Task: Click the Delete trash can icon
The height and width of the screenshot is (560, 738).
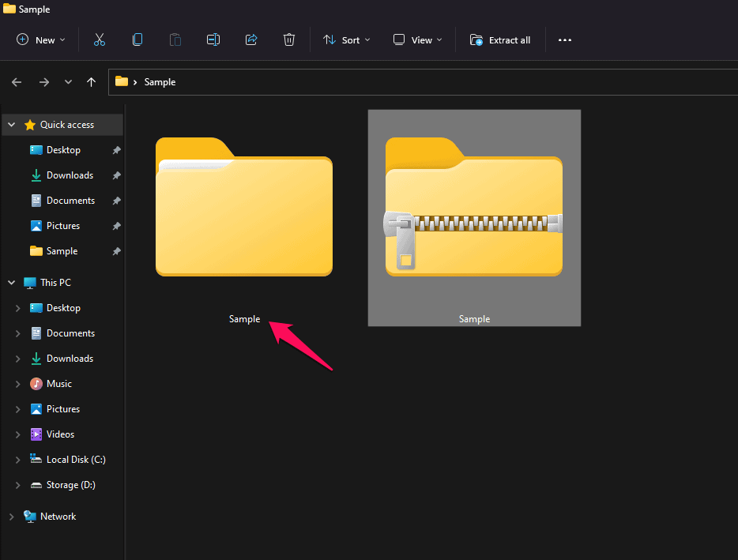Action: (289, 40)
